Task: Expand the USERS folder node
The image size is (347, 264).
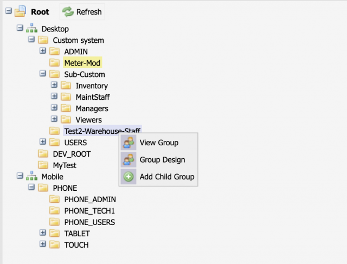Action: pos(43,142)
